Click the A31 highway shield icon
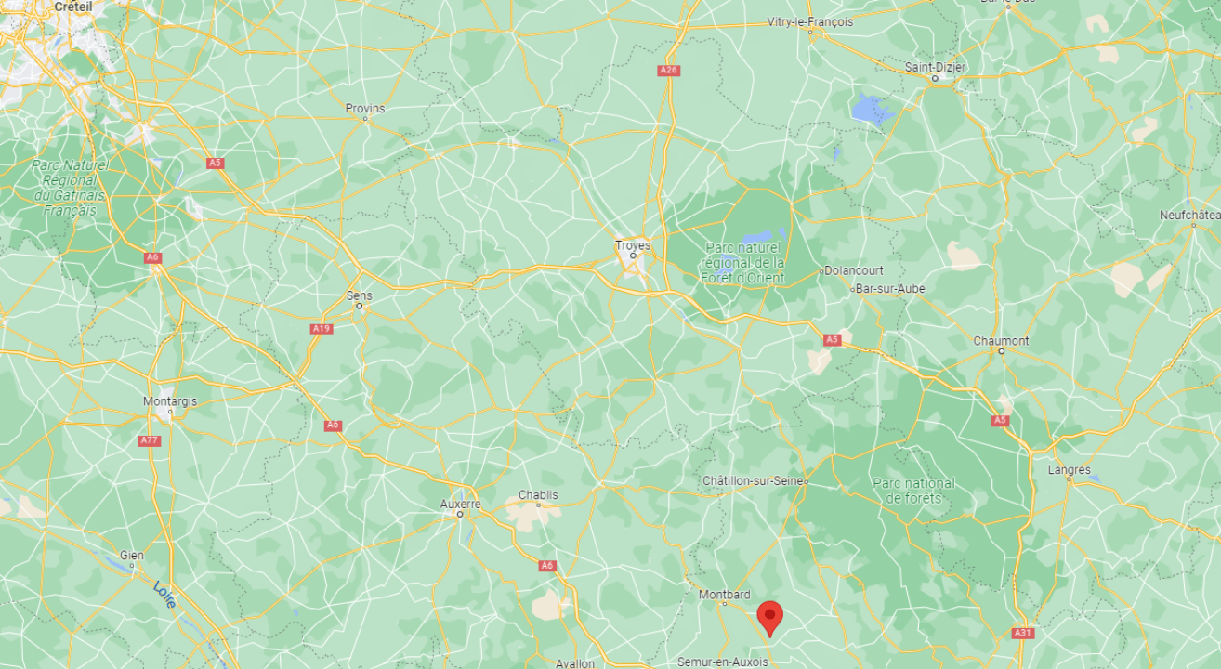 click(x=1022, y=633)
